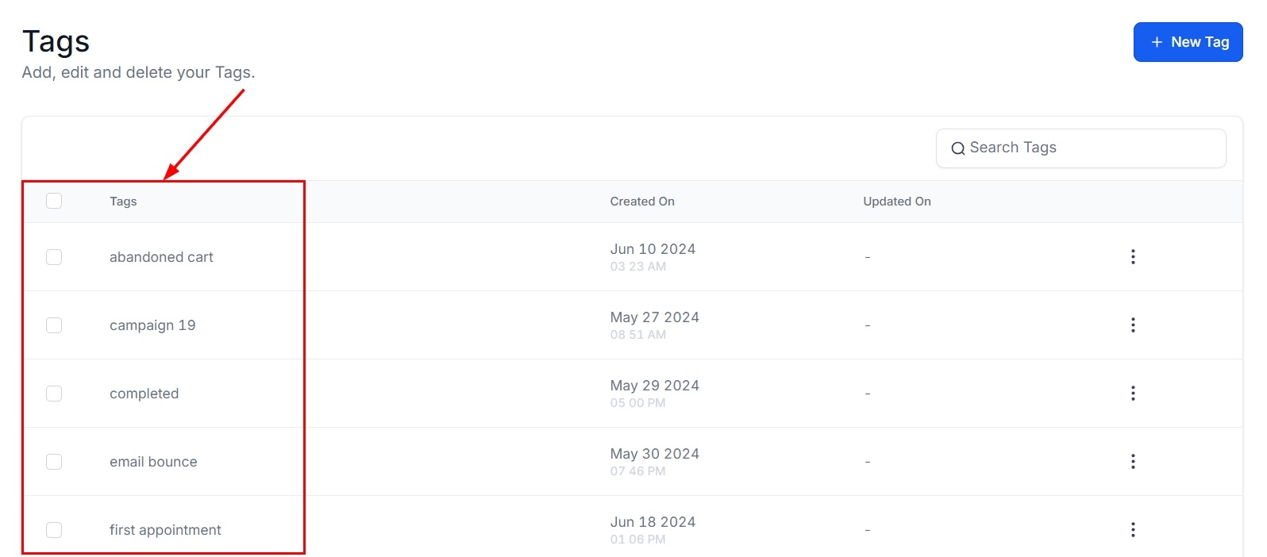Viewport: 1267px width, 557px height.
Task: Check the abandoned cart checkbox
Action: coord(54,257)
